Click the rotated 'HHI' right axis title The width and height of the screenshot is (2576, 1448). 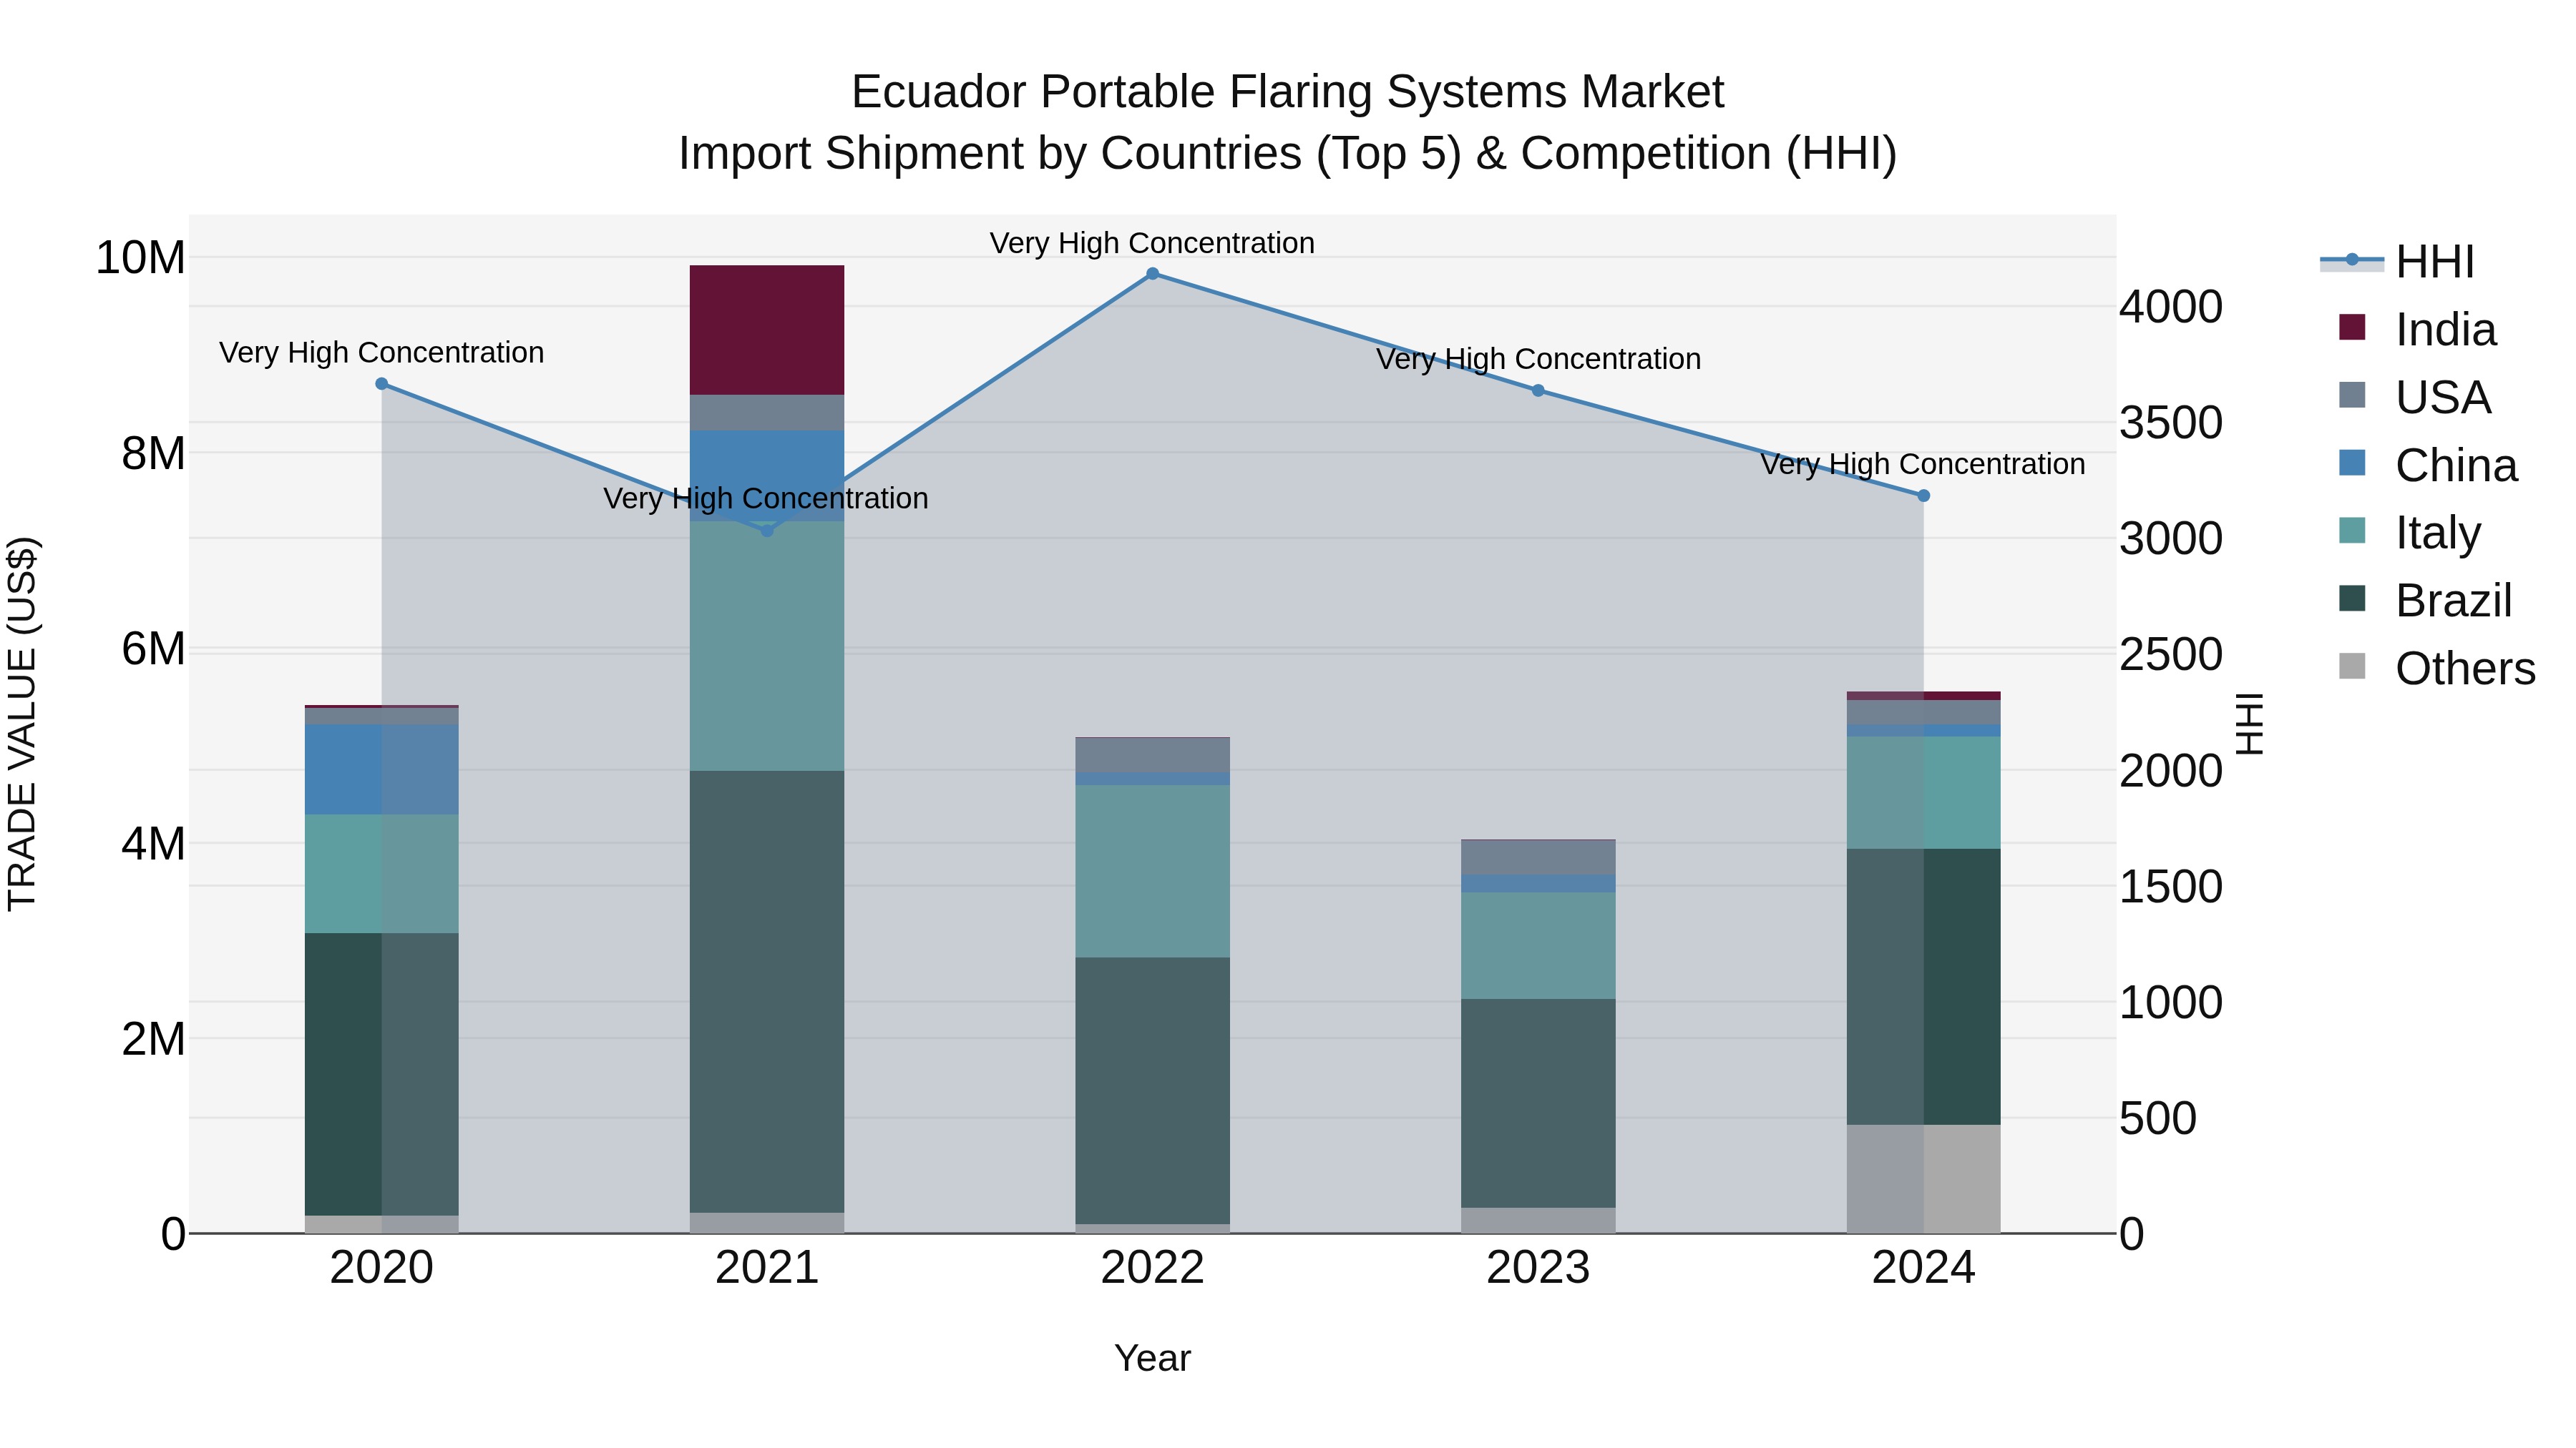coord(2248,724)
